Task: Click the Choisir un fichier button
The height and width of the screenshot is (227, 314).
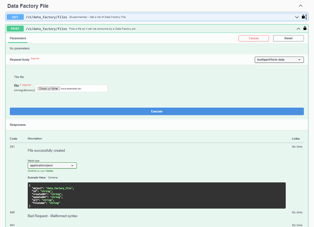Action: (x=49, y=89)
